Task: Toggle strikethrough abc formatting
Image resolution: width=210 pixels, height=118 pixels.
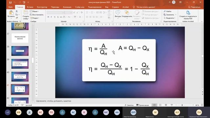Action: coord(61,17)
